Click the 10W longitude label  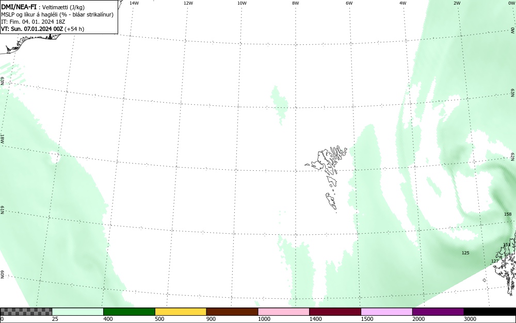tap(242, 3)
